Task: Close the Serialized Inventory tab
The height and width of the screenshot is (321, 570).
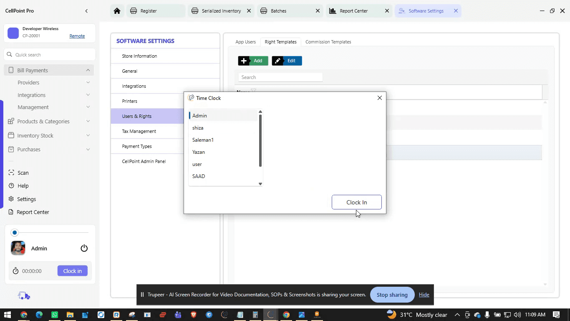Action: (249, 11)
